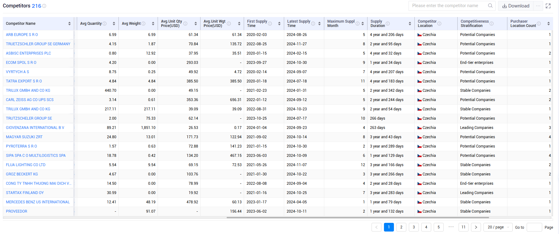
Task: Show Maximum Supply Month info icon
Action: pos(358,24)
